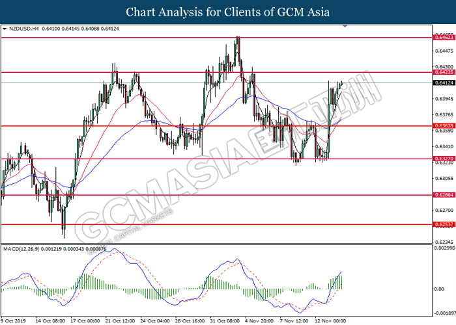This screenshot has height=325, width=456.
Task: Click the MACD(12,26,9) indicator label
Action: 21,249
